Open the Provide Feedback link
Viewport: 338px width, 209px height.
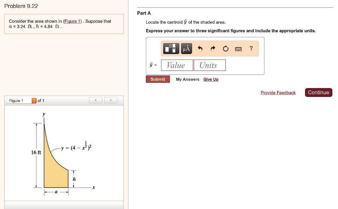point(278,93)
